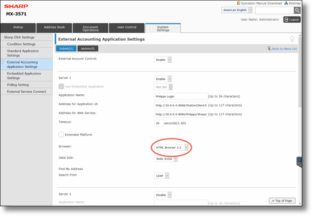This screenshot has height=218, width=314.
Task: Click the Top of Page button
Action: pyautogui.click(x=282, y=200)
